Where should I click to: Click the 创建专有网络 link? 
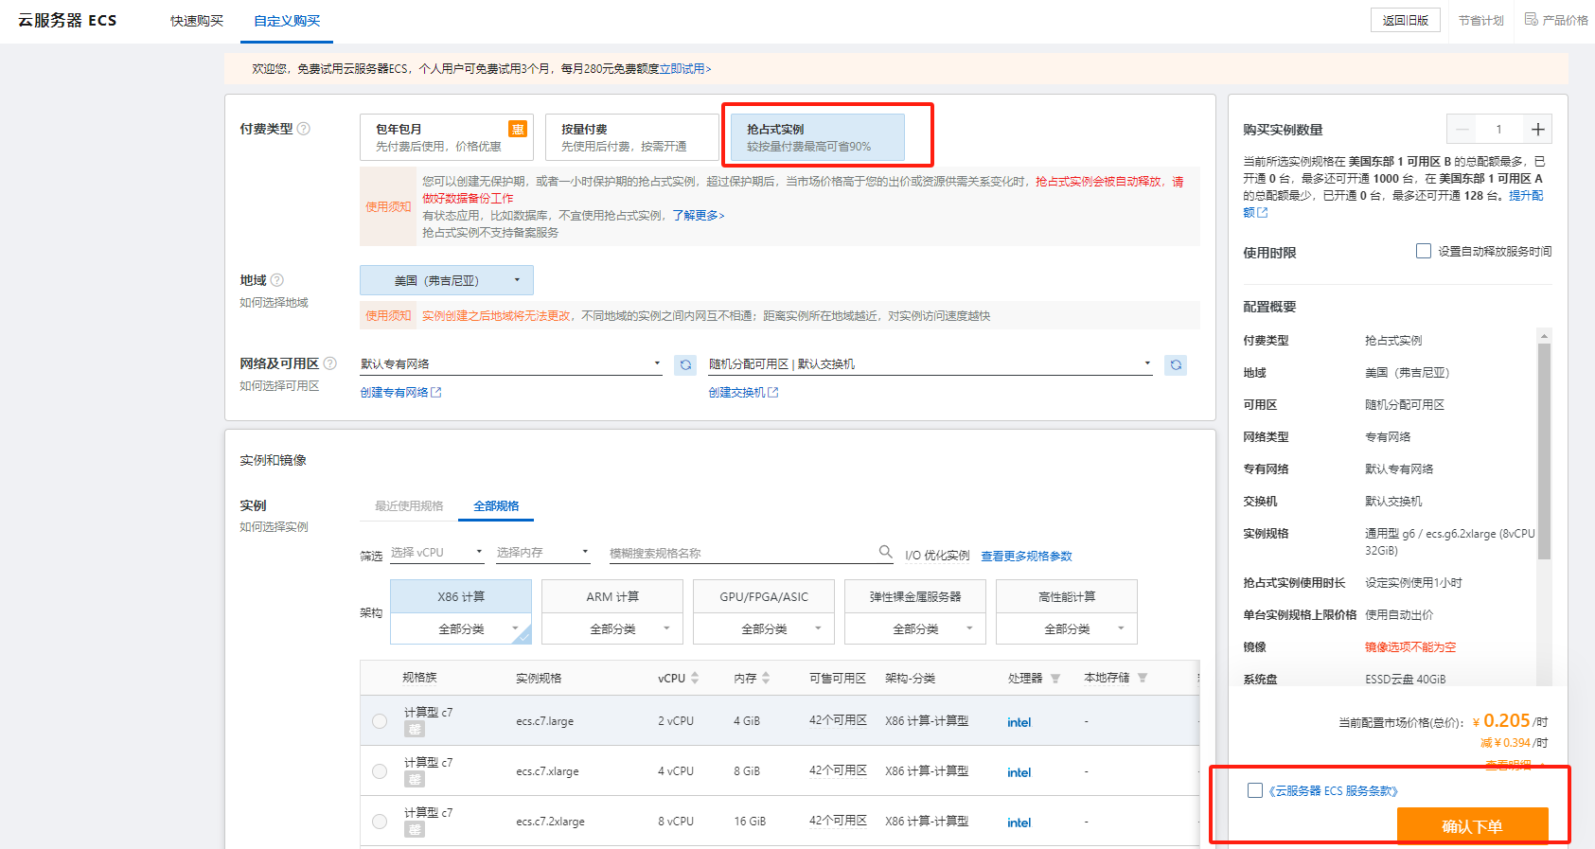pyautogui.click(x=394, y=393)
